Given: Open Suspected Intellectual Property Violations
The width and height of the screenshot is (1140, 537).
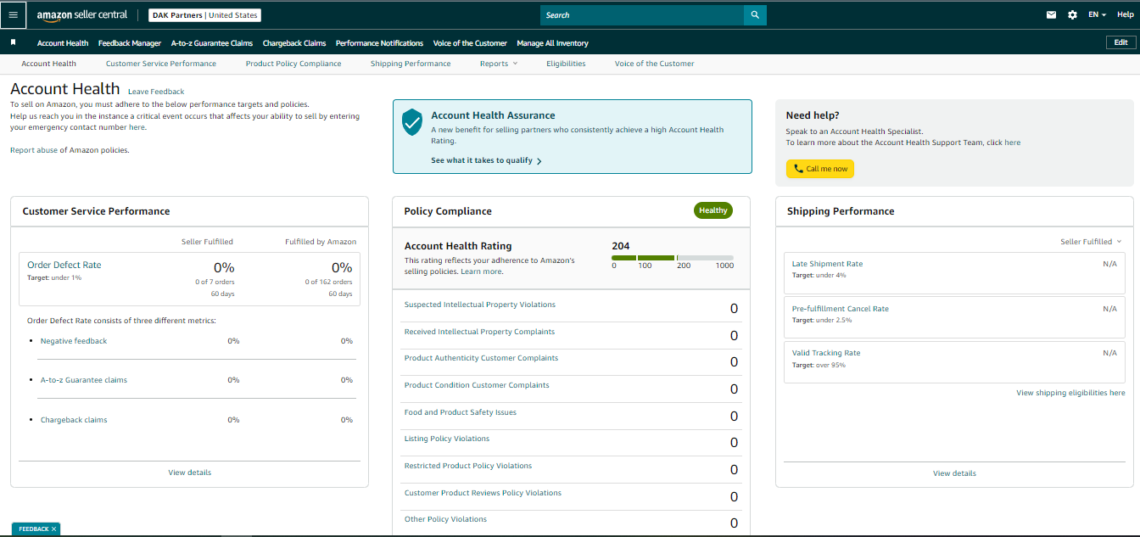Looking at the screenshot, I should [x=480, y=305].
